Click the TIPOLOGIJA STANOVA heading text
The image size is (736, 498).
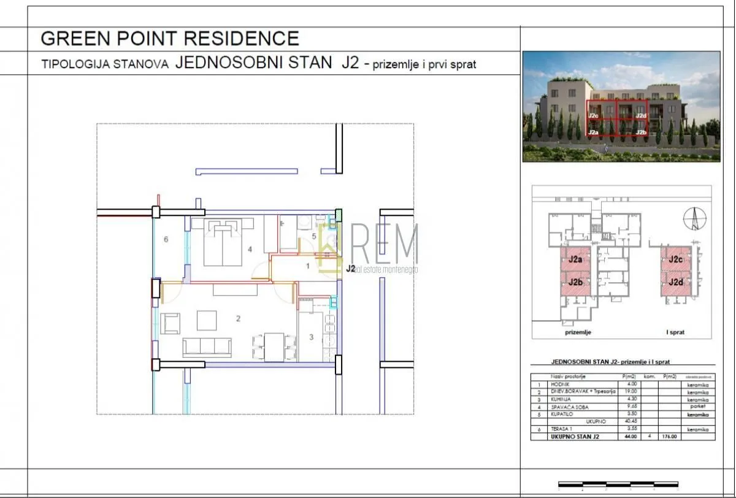click(105, 64)
